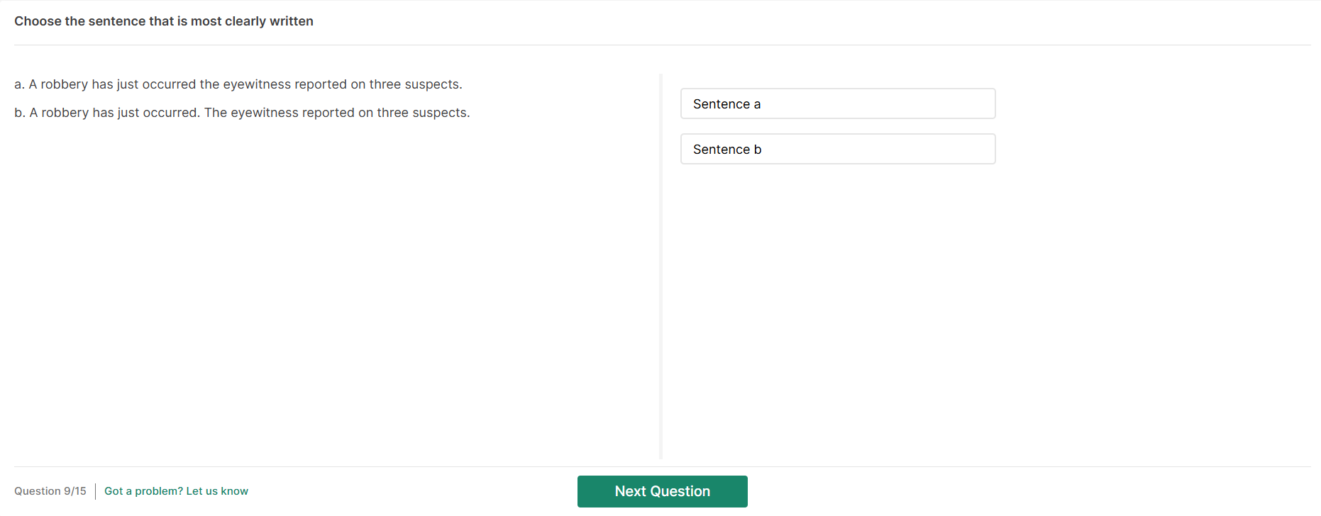
Task: Click the letter label a. before the first sentence
Action: point(19,84)
